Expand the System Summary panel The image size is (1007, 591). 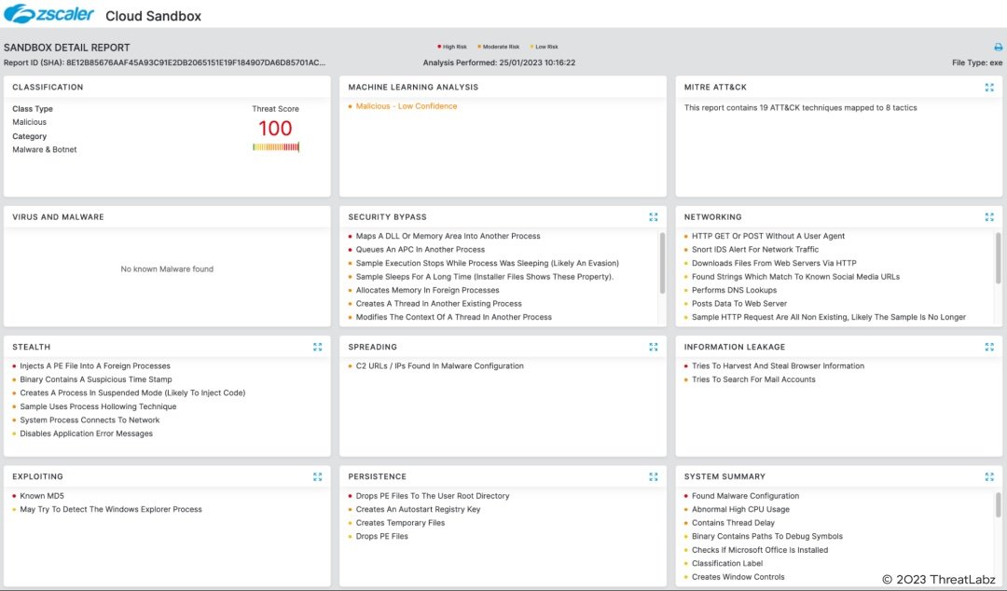(989, 476)
